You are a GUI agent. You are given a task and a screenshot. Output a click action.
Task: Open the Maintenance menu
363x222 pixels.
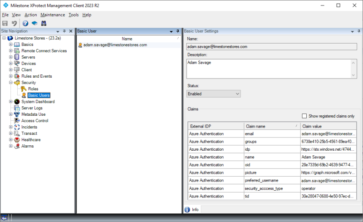[x=53, y=15]
